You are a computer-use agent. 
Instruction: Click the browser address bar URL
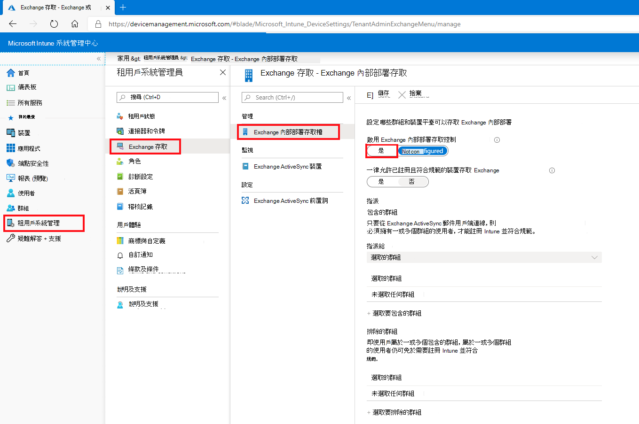point(284,24)
